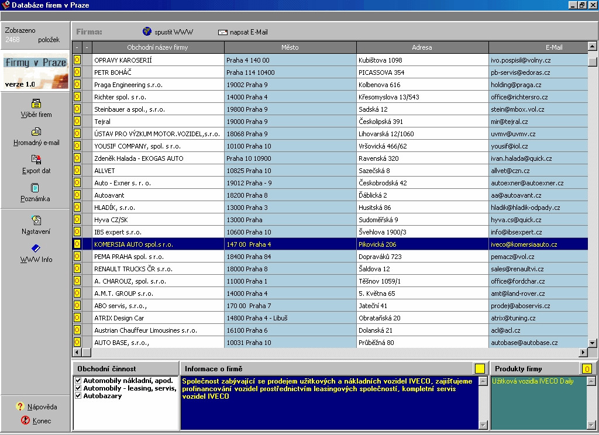Click yellow marker icon for ALLVET row
Image resolution: width=599 pixels, height=435 pixels.
point(77,170)
